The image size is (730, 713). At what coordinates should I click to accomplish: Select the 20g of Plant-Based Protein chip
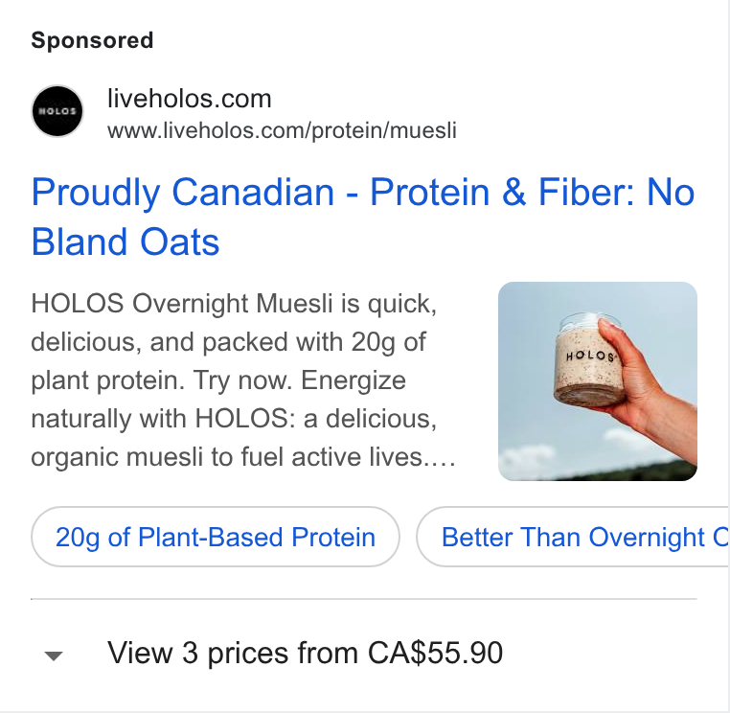tap(216, 537)
